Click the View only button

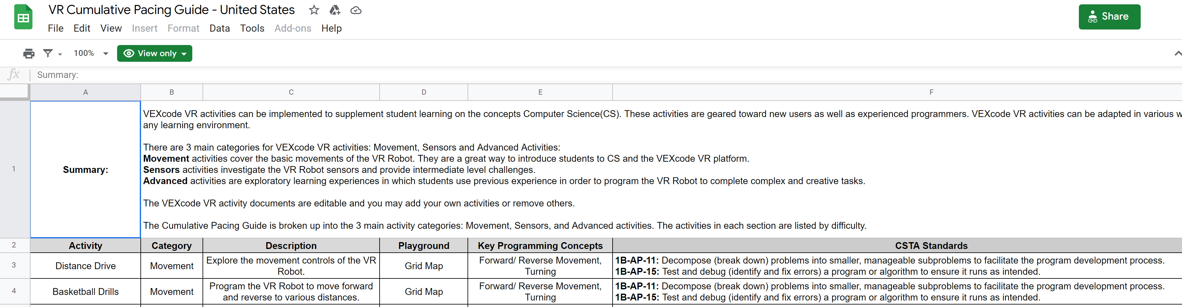click(x=155, y=53)
